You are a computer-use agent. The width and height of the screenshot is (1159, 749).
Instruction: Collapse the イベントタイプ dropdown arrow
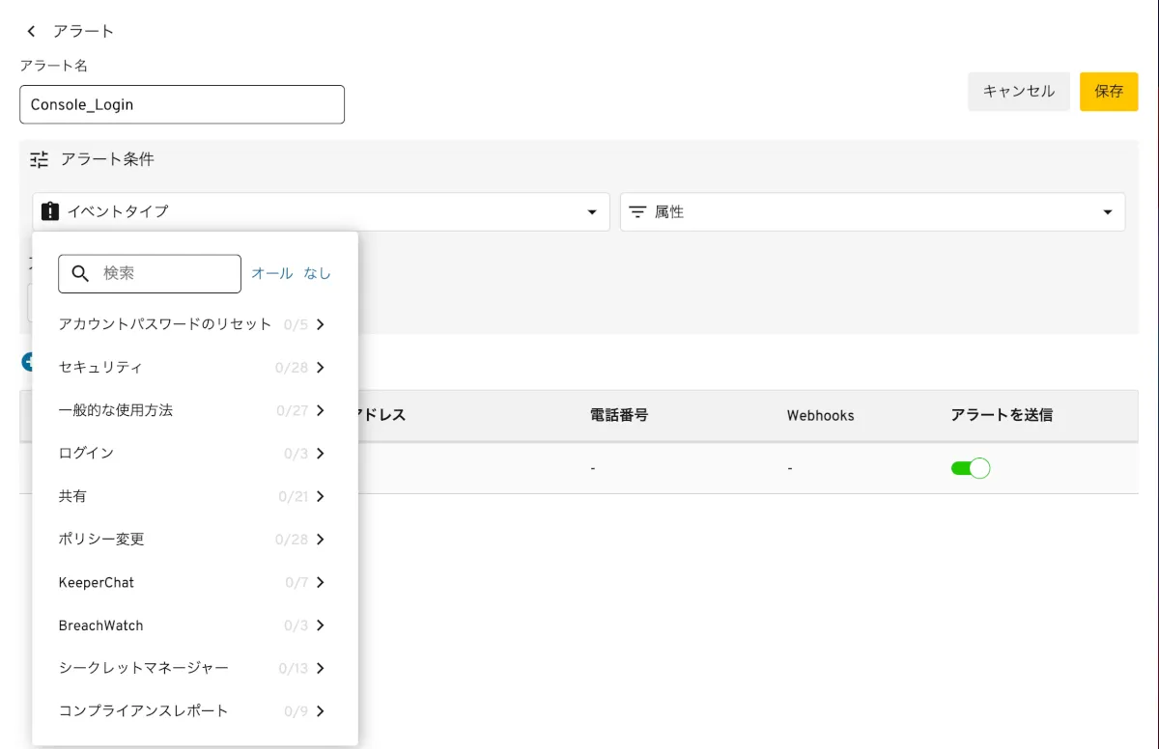pyautogui.click(x=592, y=212)
